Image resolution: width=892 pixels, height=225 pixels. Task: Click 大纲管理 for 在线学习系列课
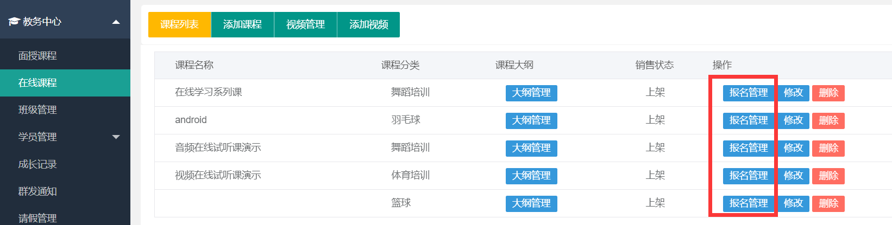[531, 93]
